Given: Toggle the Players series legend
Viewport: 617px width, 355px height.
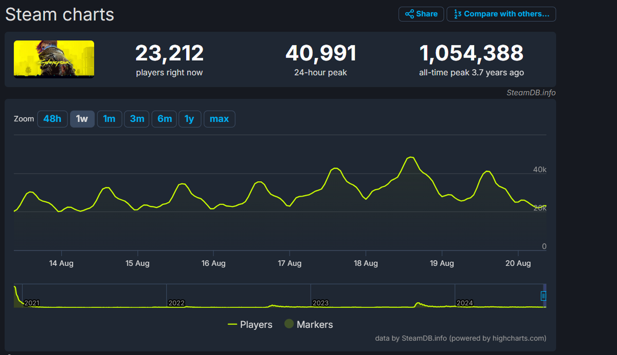Looking at the screenshot, I should [250, 325].
